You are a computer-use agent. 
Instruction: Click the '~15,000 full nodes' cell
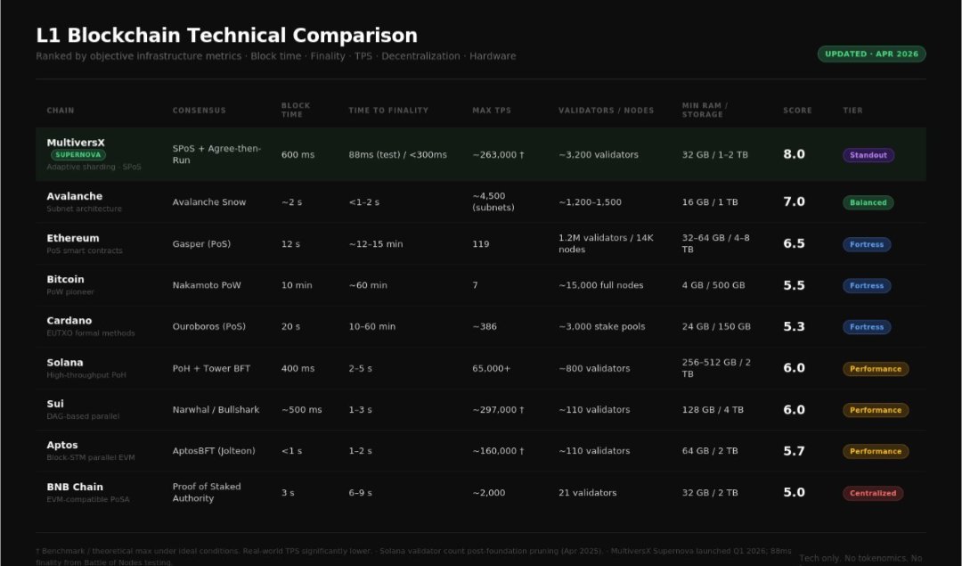(600, 285)
